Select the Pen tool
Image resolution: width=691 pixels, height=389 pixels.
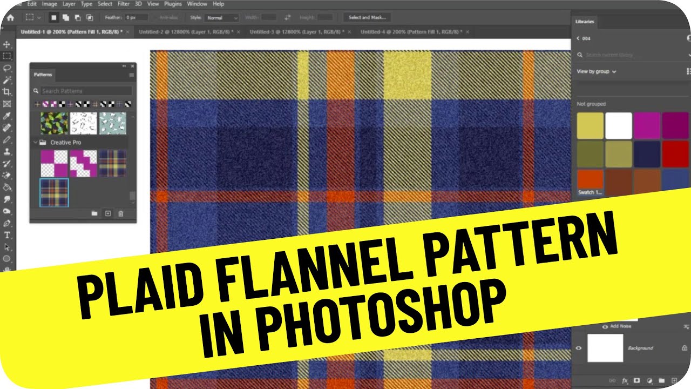click(x=7, y=223)
